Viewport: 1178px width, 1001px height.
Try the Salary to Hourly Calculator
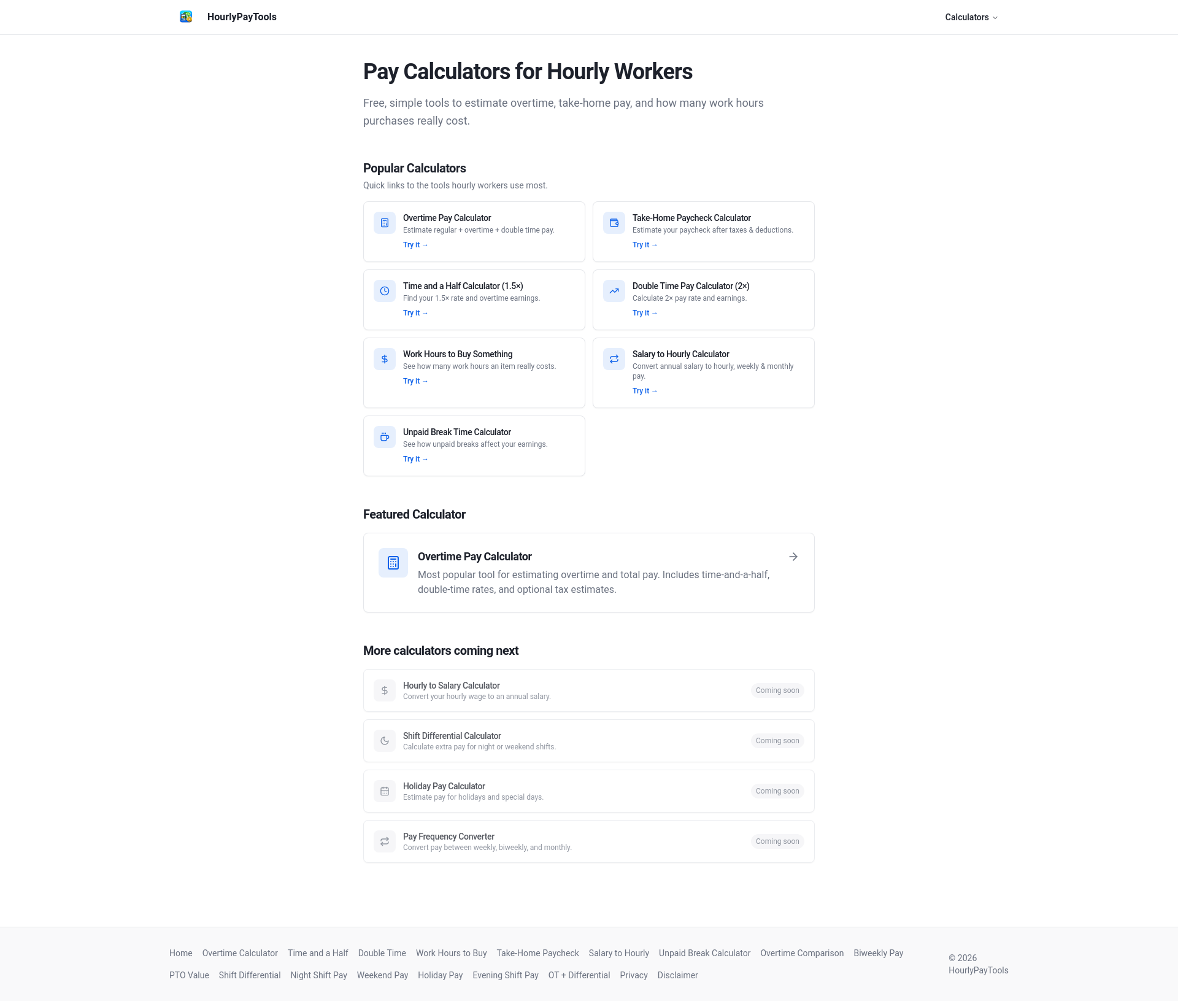tap(645, 391)
